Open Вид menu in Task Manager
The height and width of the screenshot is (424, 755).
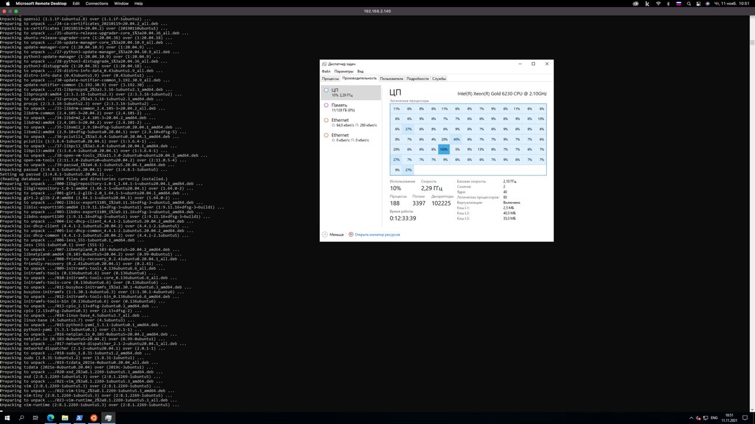(360, 71)
